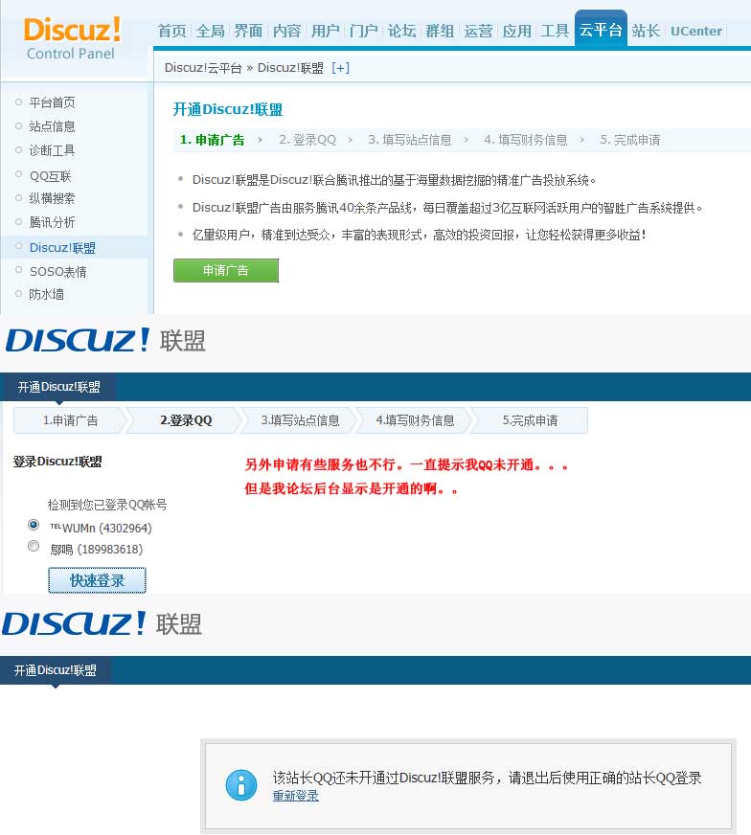Open the 门户 menu
The width and height of the screenshot is (751, 835).
(364, 31)
